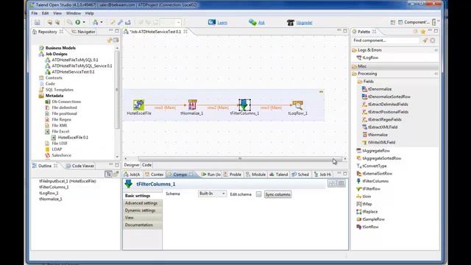Close the ATDHotelServiceTest job editor tab

tap(185, 32)
